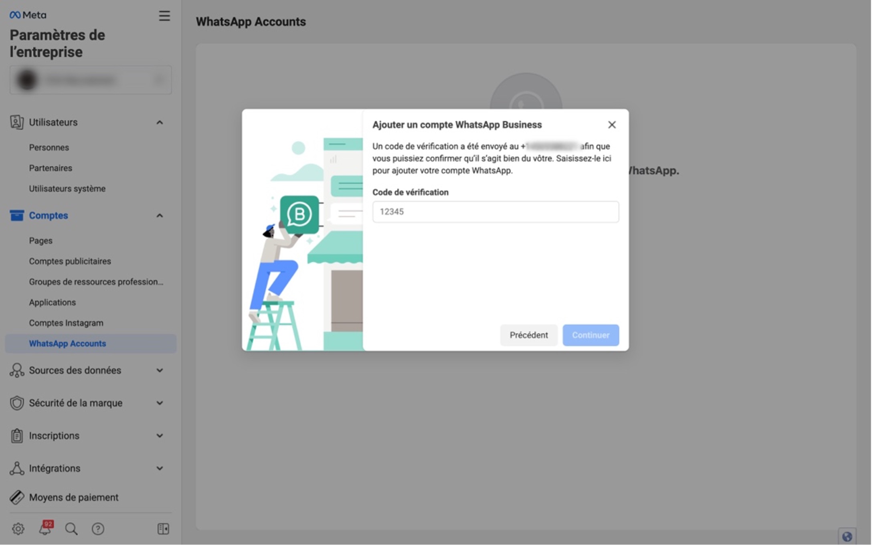The image size is (872, 546).
Task: Open the Sécurité de la marque shield icon
Action: point(16,403)
